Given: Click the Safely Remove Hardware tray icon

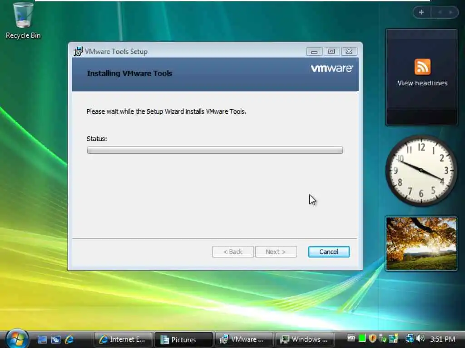Looking at the screenshot, I should (383, 338).
